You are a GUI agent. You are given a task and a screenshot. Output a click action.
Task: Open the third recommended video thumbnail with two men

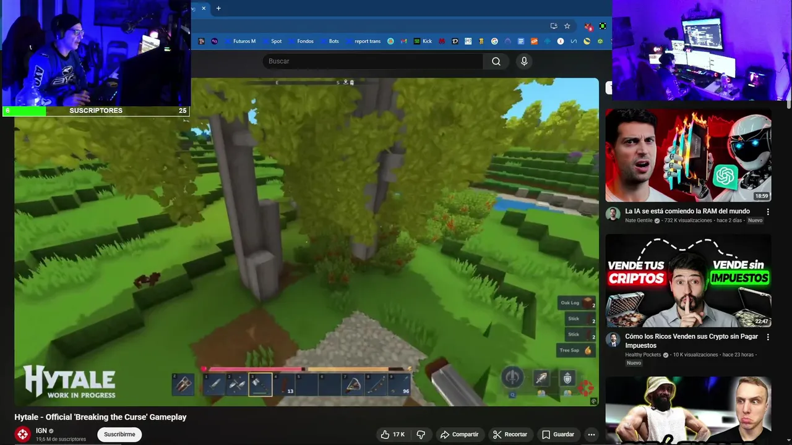(688, 410)
